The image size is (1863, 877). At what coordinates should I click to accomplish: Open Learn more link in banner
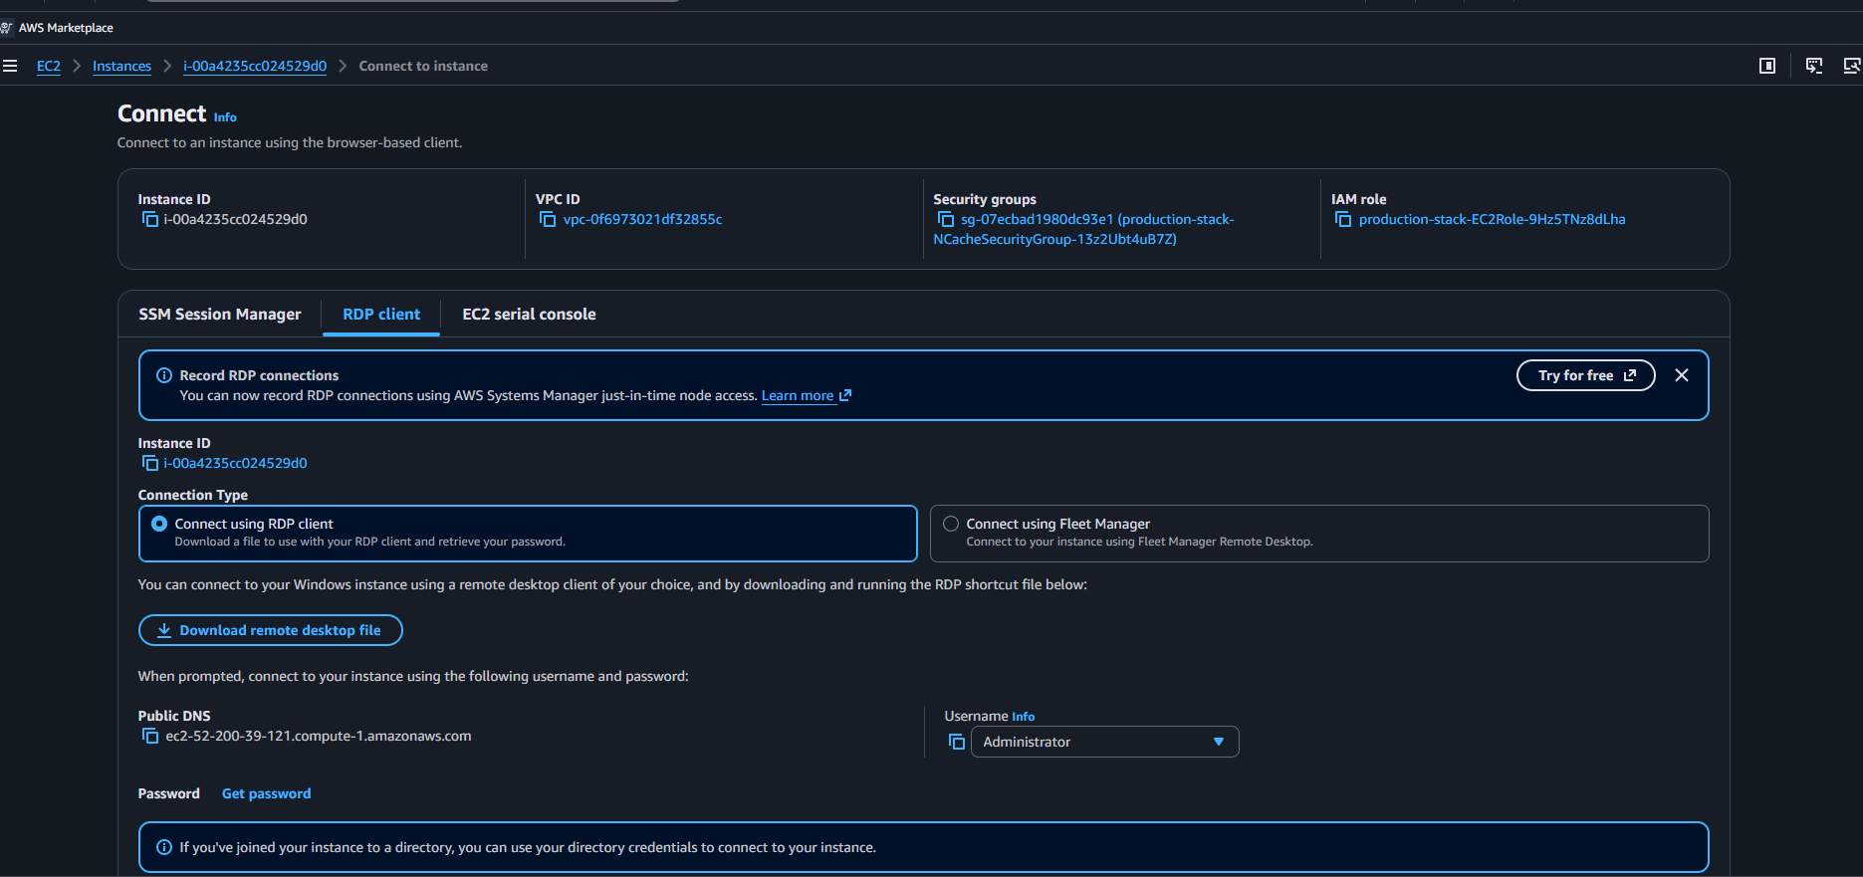pyautogui.click(x=806, y=395)
